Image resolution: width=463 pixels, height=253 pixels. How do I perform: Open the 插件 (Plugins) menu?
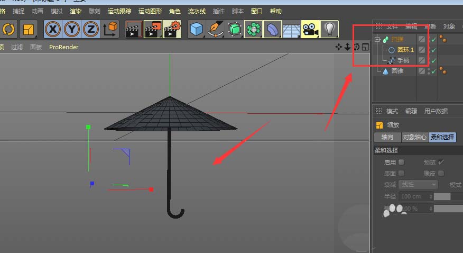click(x=218, y=11)
